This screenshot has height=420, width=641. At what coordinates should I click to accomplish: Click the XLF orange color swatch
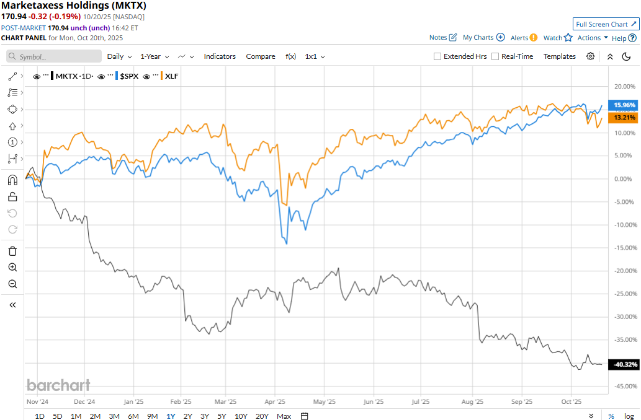point(162,76)
